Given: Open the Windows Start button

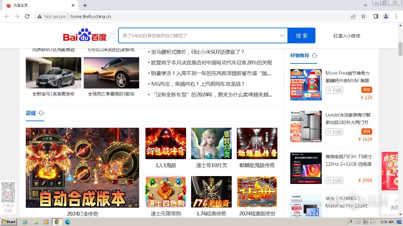Looking at the screenshot, I should coord(9,222).
